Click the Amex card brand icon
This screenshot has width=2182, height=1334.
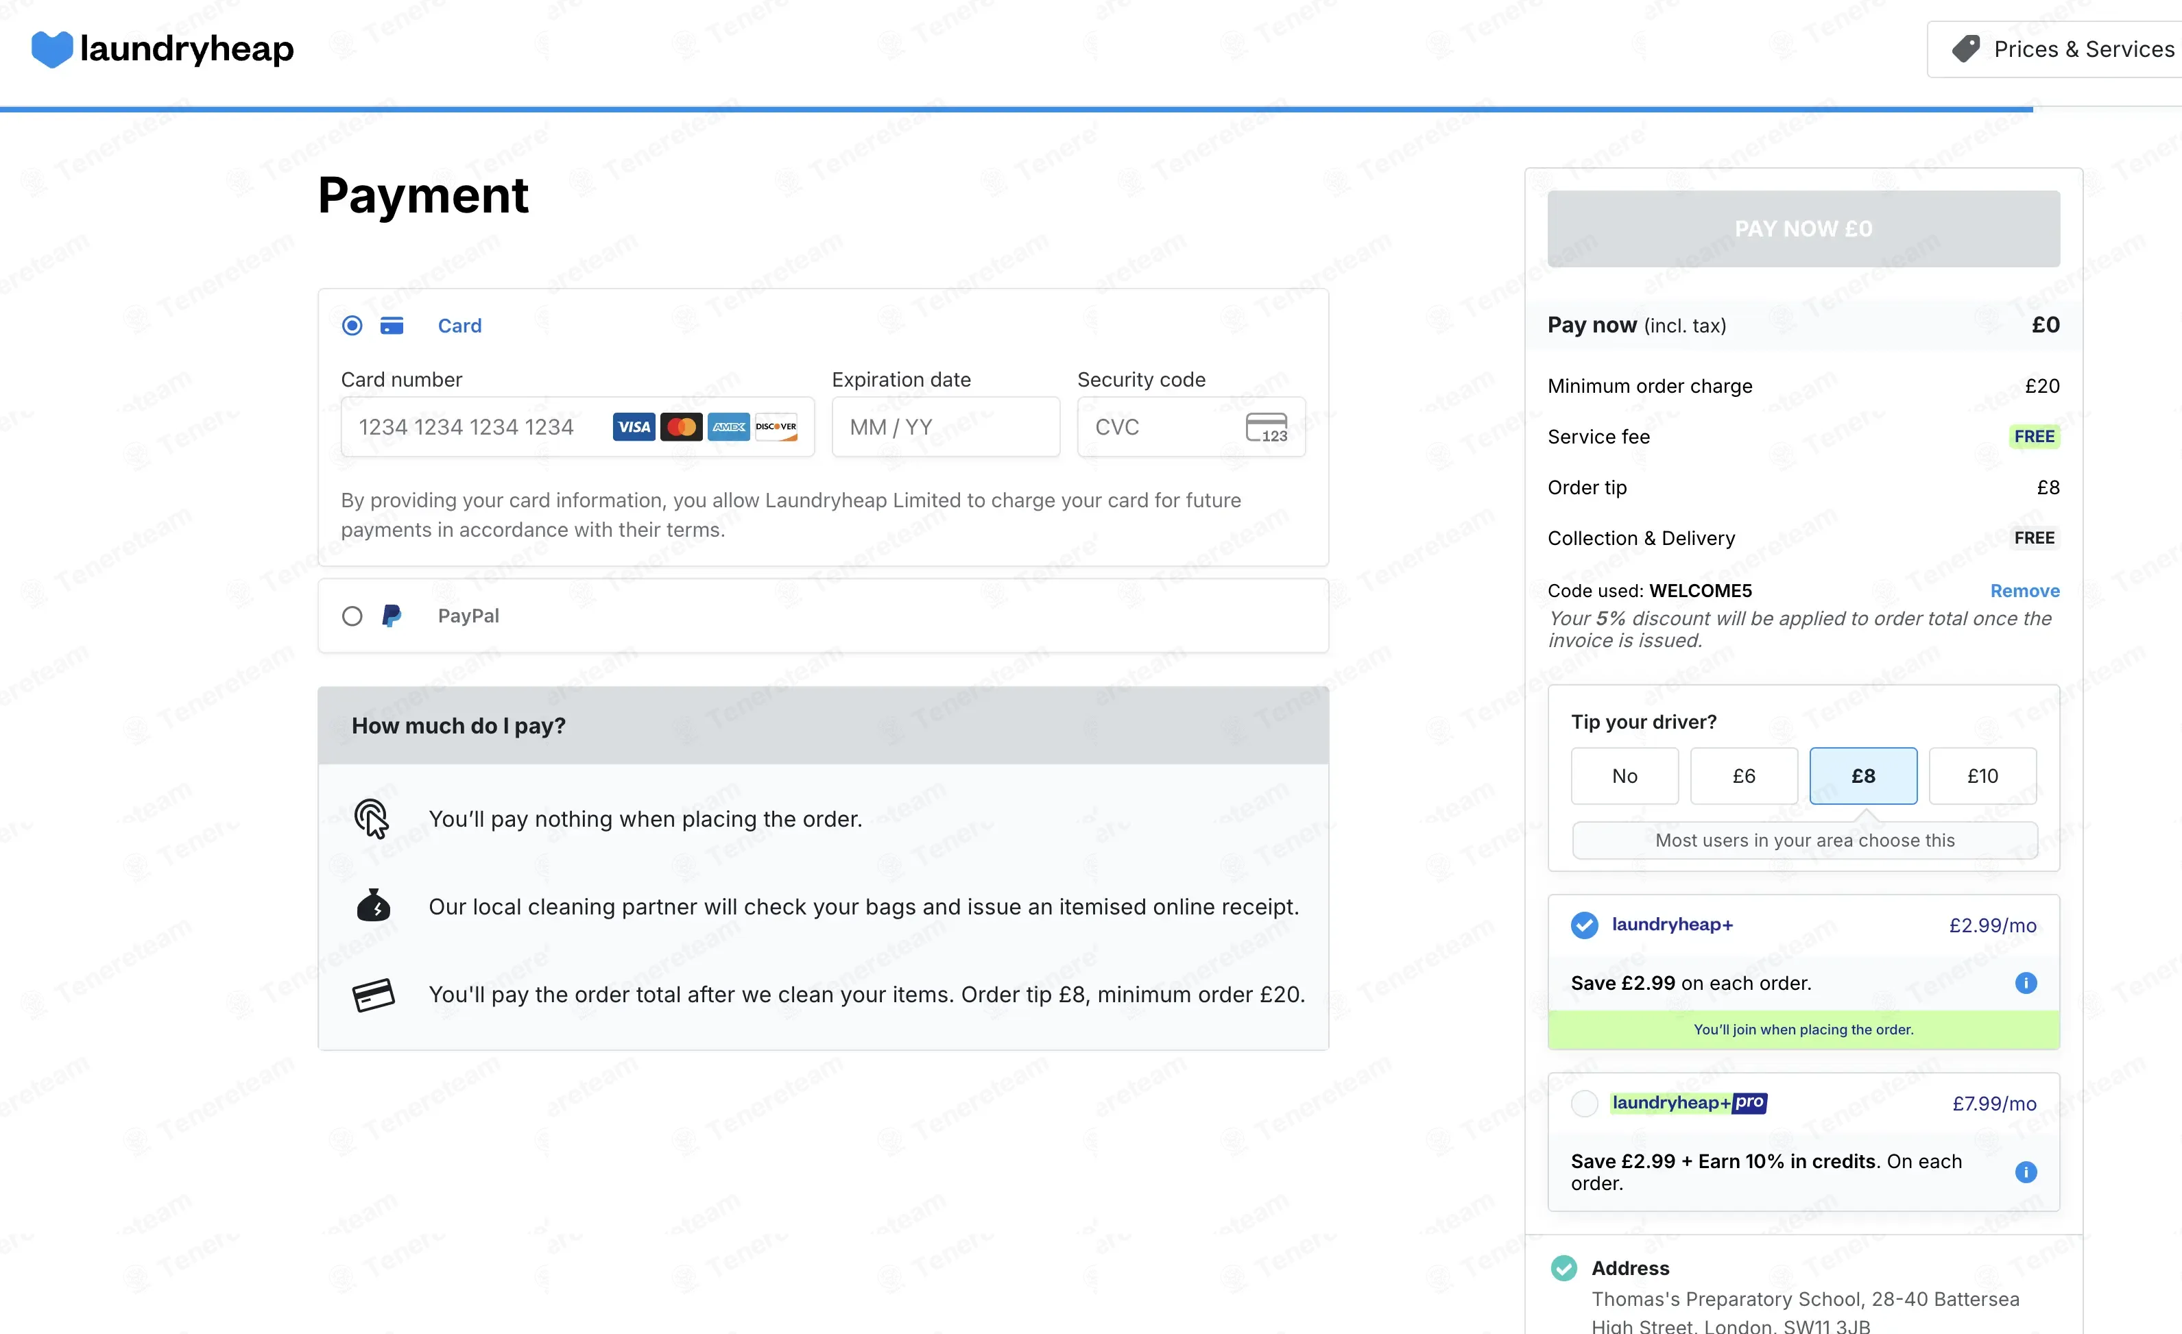729,426
